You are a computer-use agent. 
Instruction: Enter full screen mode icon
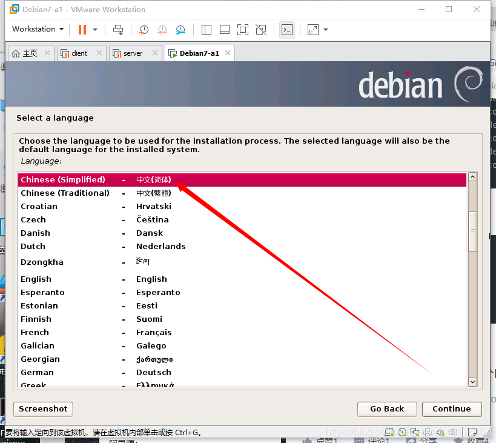click(x=243, y=30)
